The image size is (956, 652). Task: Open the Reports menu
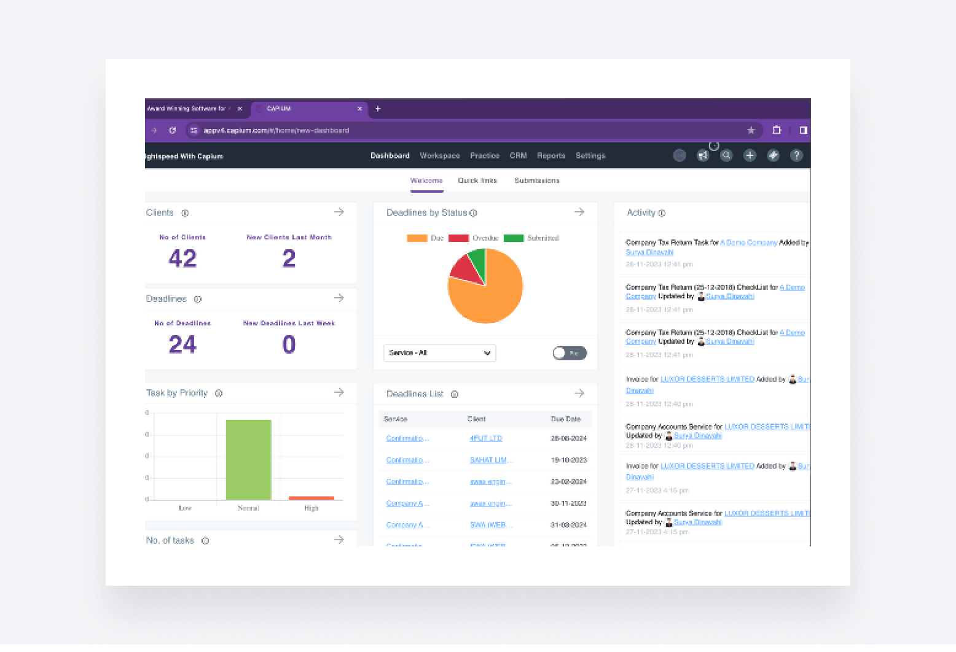(551, 156)
